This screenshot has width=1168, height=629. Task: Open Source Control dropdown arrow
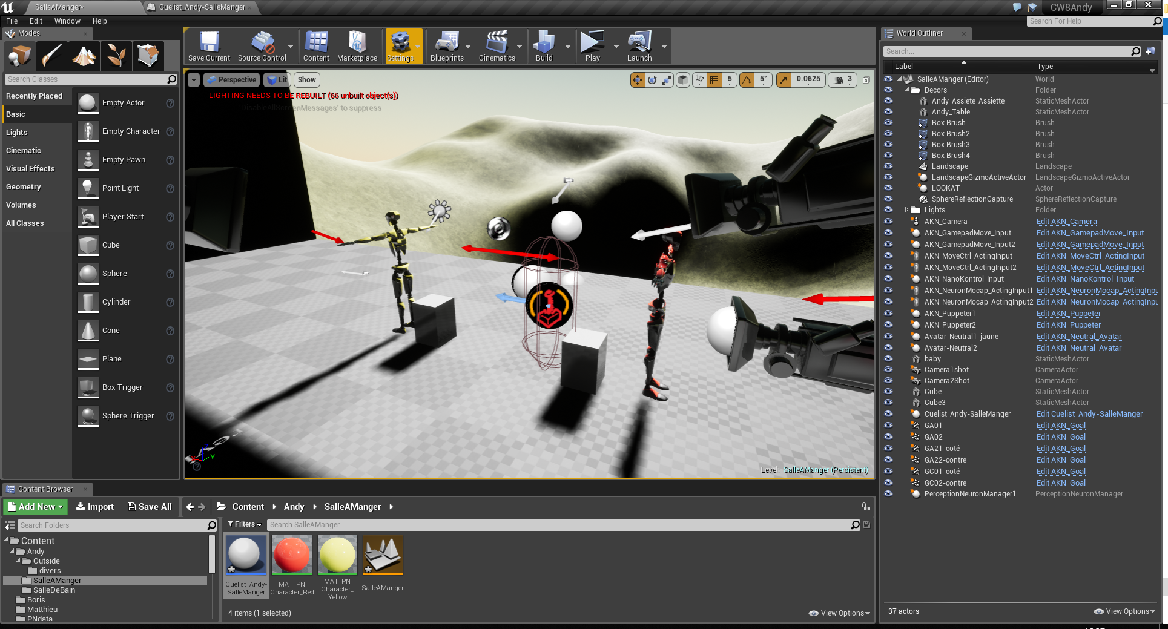(291, 47)
